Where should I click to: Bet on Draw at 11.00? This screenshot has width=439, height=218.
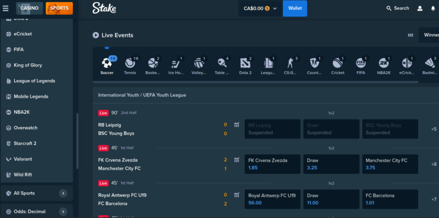click(x=331, y=199)
